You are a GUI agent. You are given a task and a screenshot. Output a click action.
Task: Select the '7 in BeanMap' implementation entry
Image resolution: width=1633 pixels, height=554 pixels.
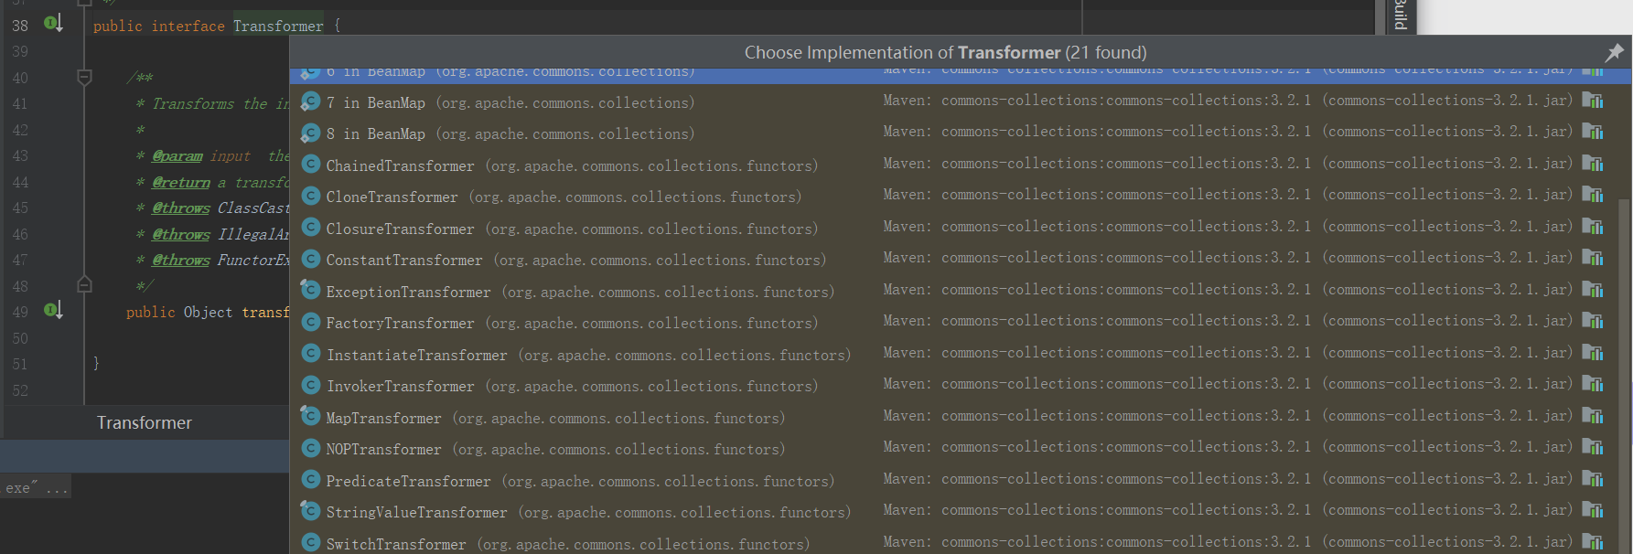(375, 102)
